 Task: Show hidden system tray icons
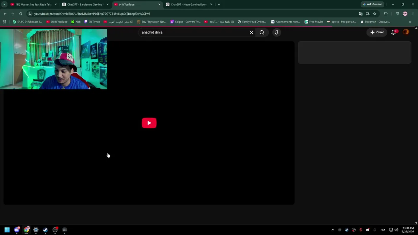pyautogui.click(x=333, y=230)
